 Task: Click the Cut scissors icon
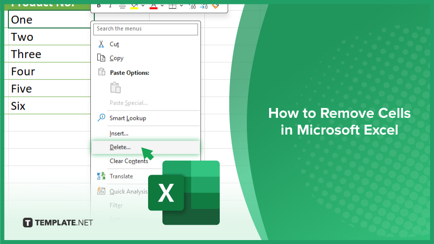click(101, 44)
